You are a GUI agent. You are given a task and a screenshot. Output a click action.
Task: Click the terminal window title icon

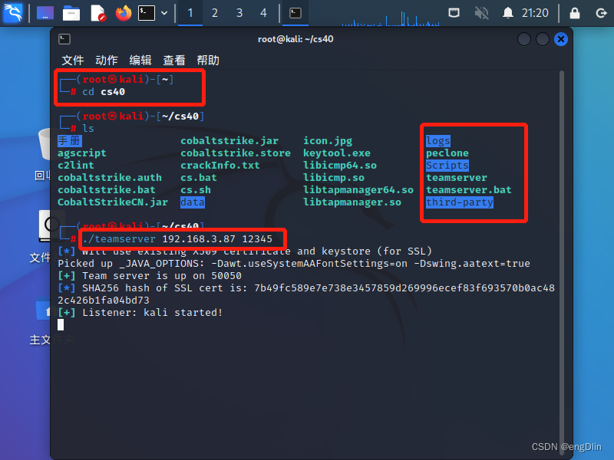point(64,39)
